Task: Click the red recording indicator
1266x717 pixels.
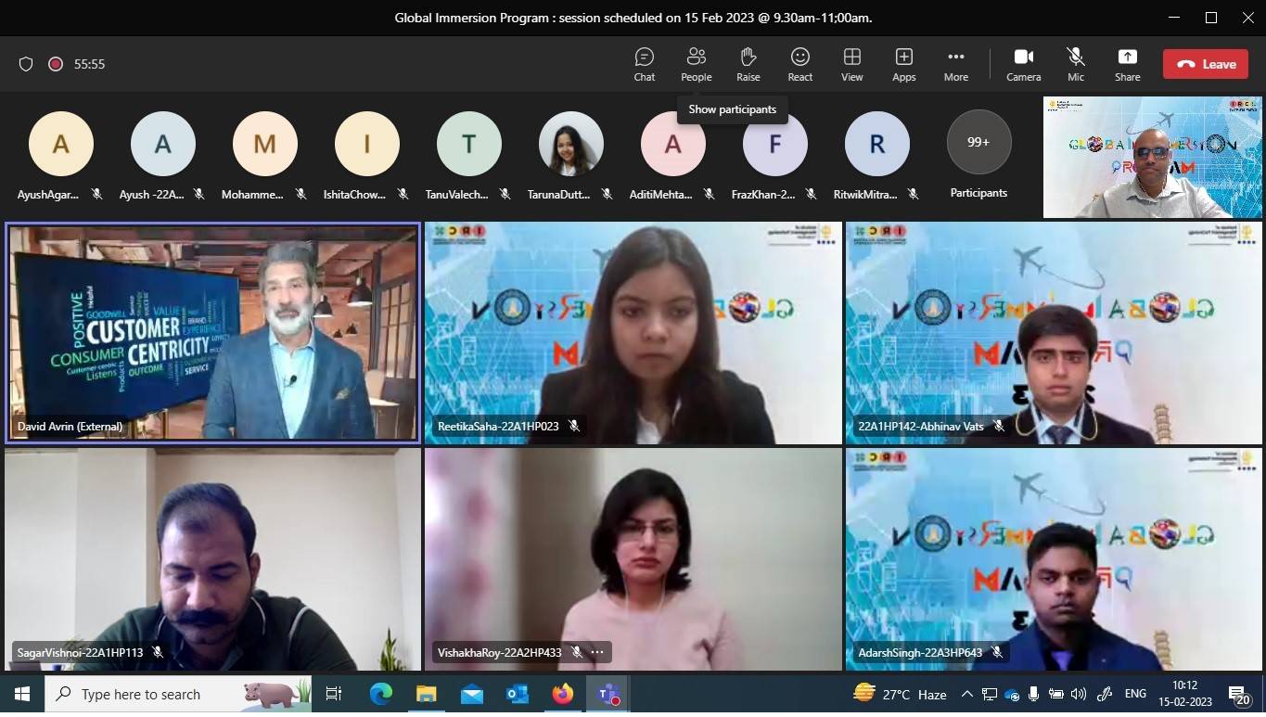Action: coord(56,64)
